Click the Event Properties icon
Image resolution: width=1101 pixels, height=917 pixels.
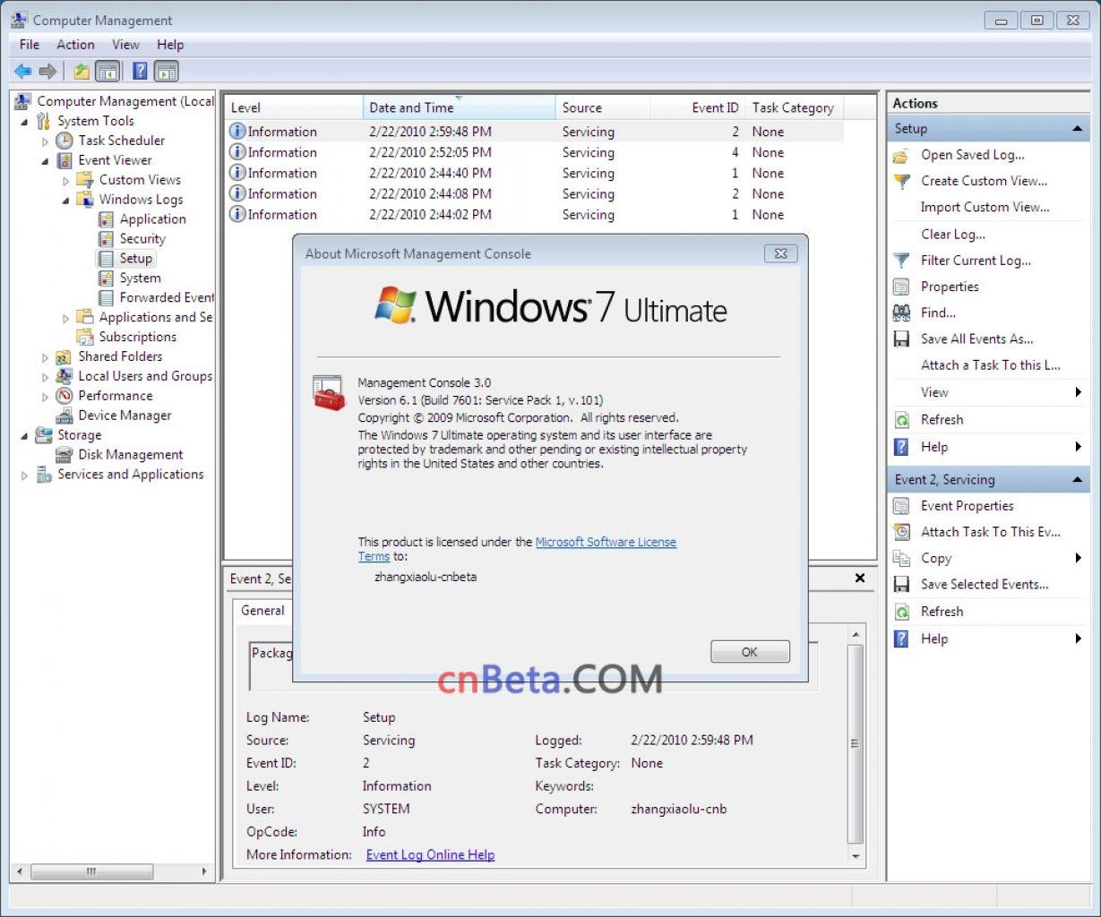[x=901, y=507]
